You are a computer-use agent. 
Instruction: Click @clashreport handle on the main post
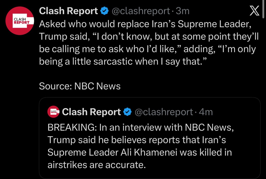(x=141, y=11)
